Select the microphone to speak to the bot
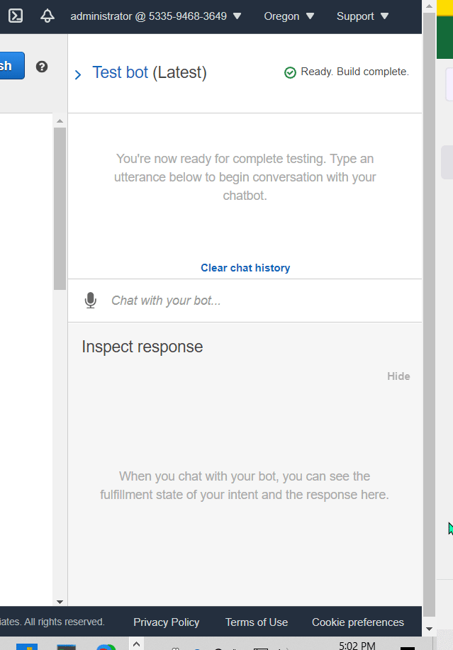The width and height of the screenshot is (453, 650). point(90,300)
